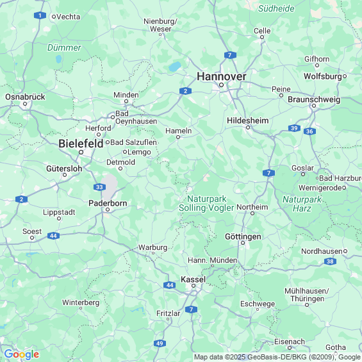Select the Osnabrück city label

pos(25,97)
